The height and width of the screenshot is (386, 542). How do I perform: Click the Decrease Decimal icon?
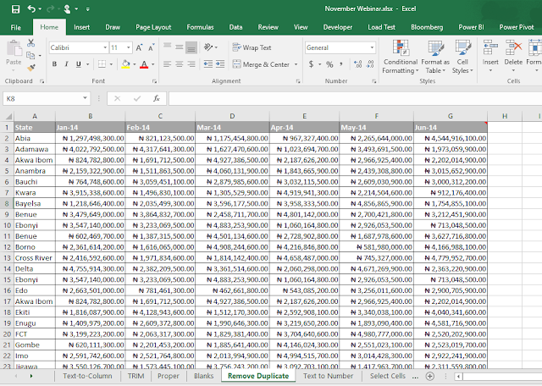click(370, 64)
